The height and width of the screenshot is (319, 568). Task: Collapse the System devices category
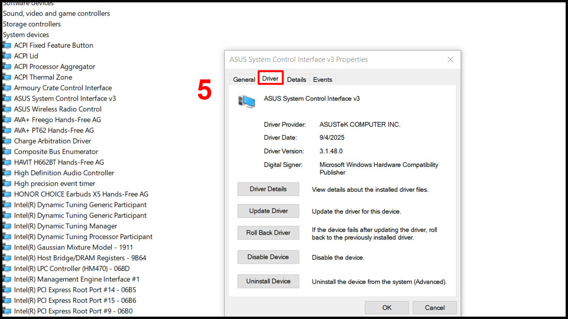26,34
